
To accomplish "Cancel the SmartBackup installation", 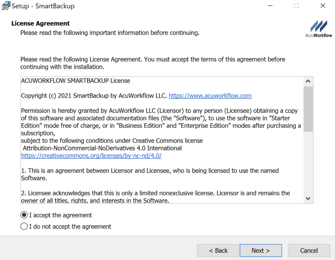I will [x=309, y=250].
